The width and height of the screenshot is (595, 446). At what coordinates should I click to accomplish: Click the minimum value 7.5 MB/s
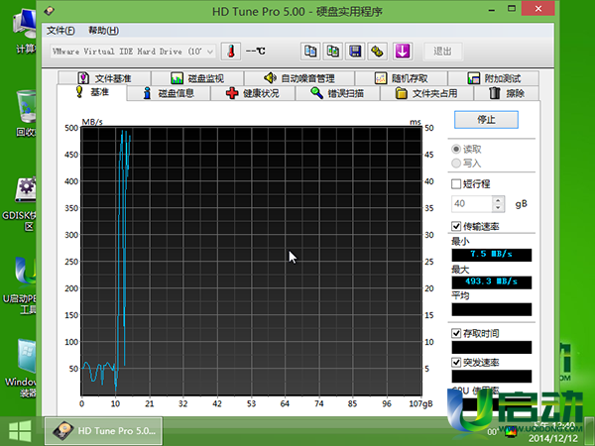pyautogui.click(x=492, y=255)
